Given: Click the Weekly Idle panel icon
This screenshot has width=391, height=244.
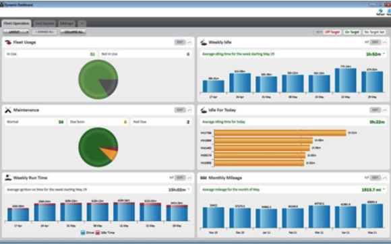Looking at the screenshot, I should (204, 42).
